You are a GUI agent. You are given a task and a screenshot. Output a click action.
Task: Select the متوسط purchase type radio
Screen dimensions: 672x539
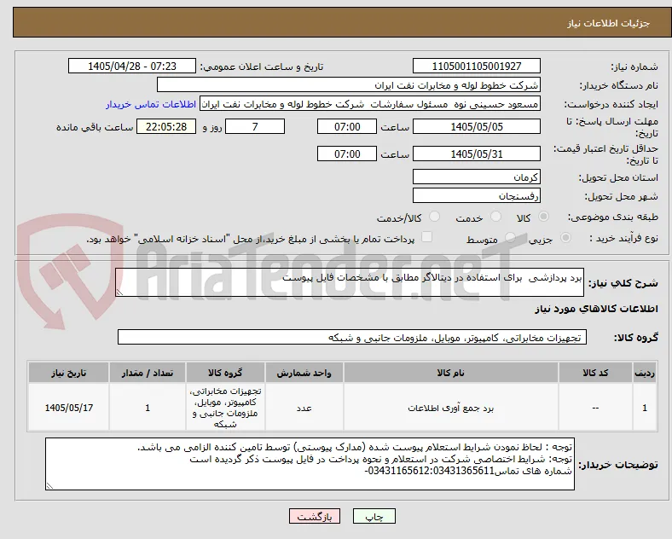(x=510, y=237)
